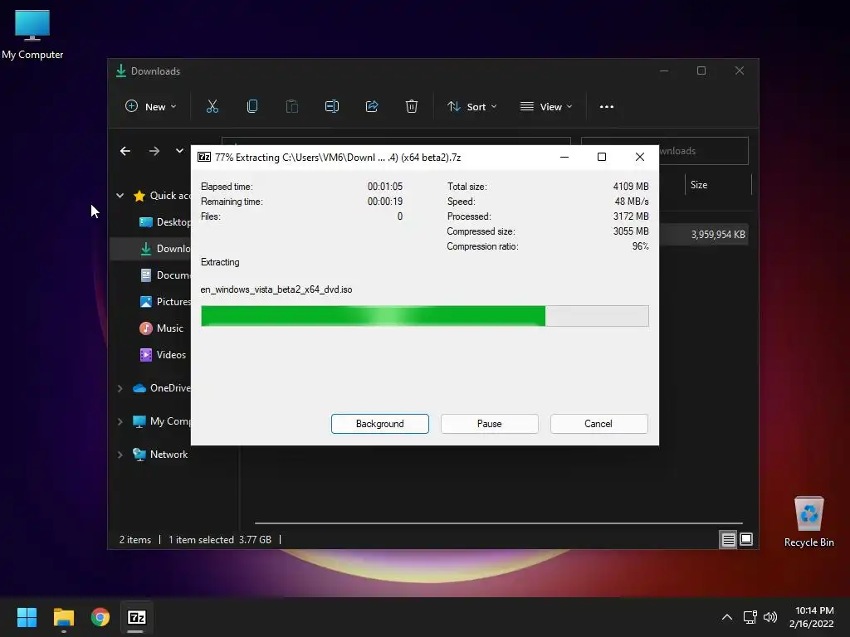Click the Size column header
Screen dimensions: 850x637
pos(718,185)
